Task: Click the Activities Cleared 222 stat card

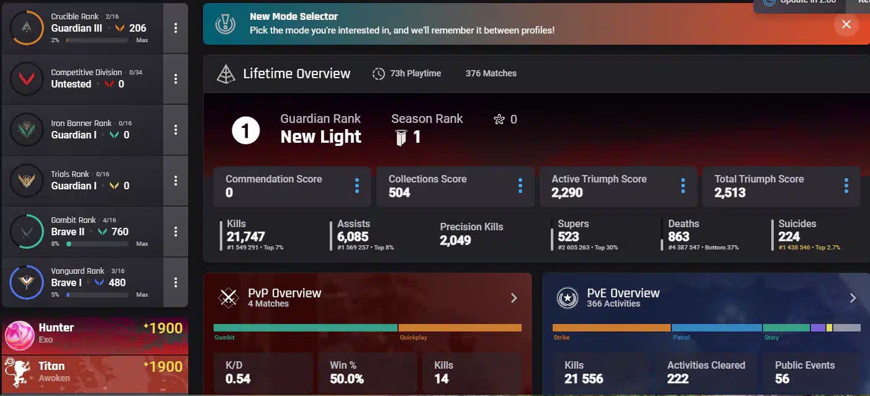Action: [x=706, y=374]
